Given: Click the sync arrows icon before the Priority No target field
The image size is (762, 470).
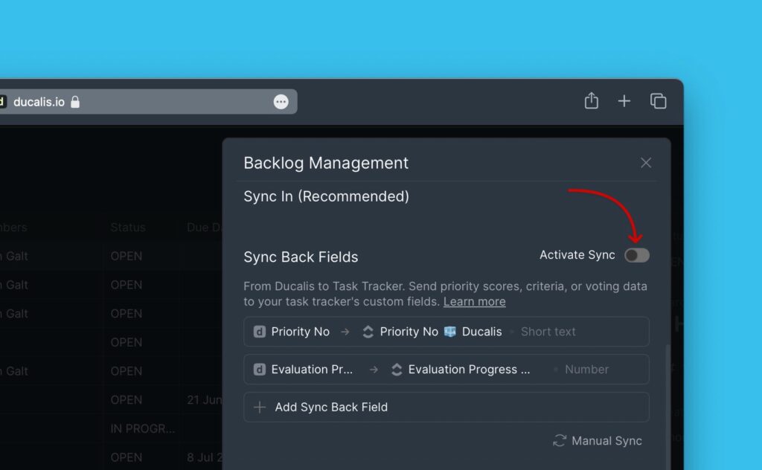Looking at the screenshot, I should tap(368, 332).
